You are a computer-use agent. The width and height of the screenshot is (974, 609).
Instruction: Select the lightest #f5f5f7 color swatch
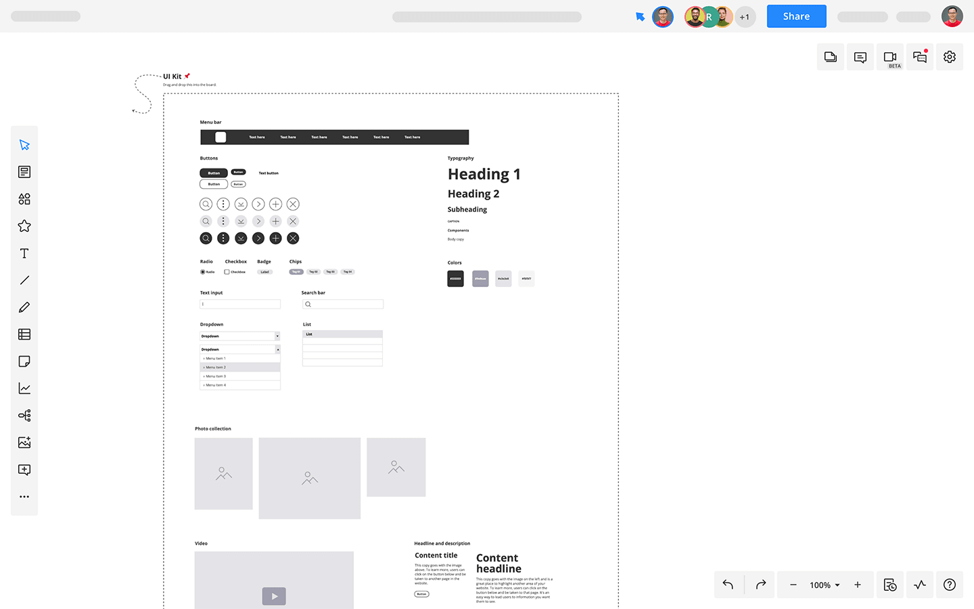526,279
